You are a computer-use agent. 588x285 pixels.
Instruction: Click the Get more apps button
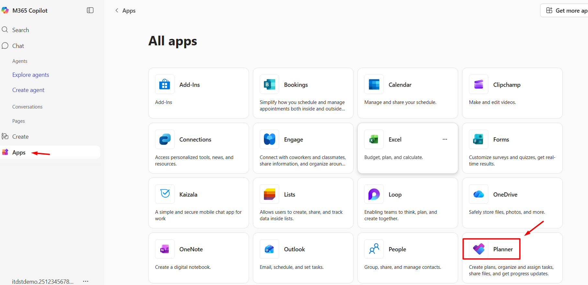(567, 11)
